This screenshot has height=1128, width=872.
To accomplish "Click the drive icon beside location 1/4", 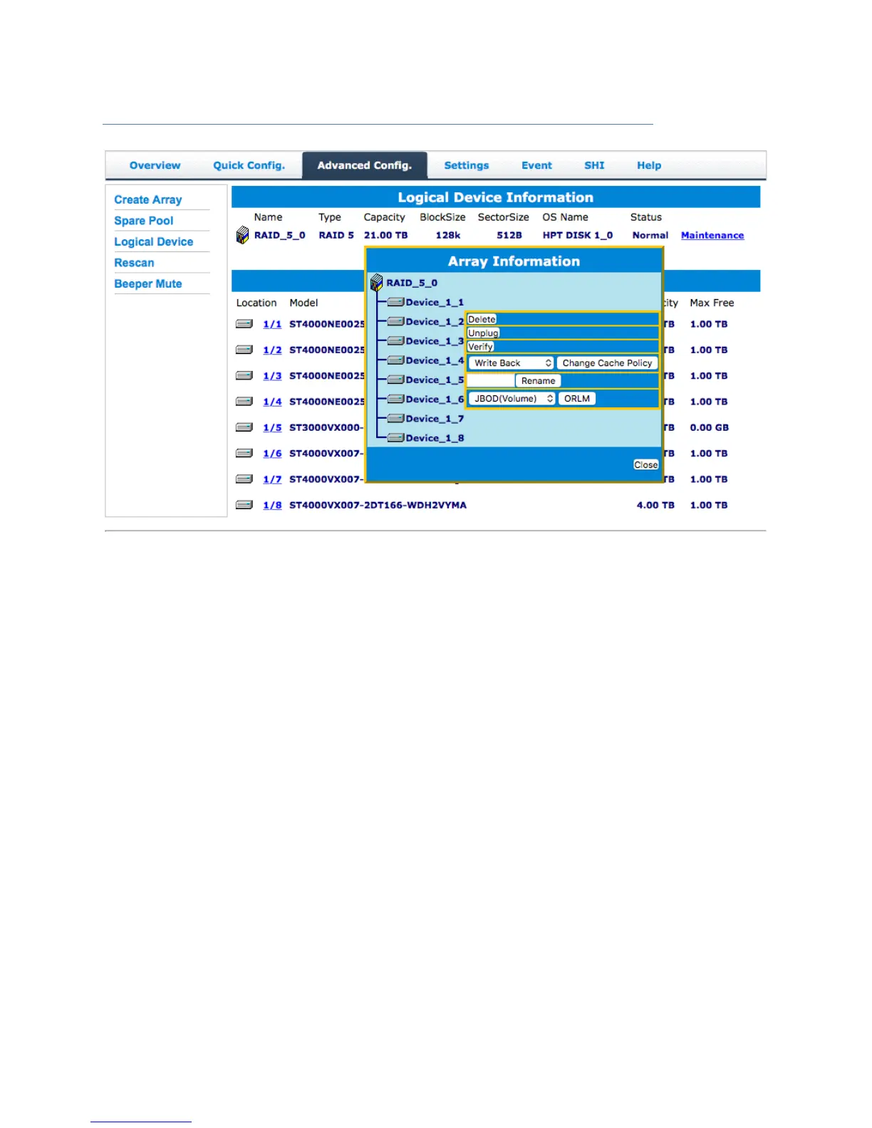I will (x=244, y=402).
